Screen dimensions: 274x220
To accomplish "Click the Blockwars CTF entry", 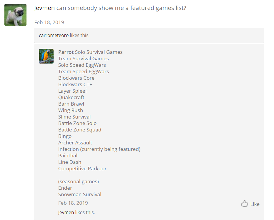I will click(x=75, y=84).
